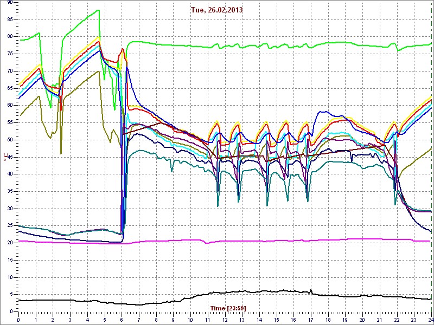Click hour 21 on the time axis
The image size is (434, 325).
pos(380,320)
